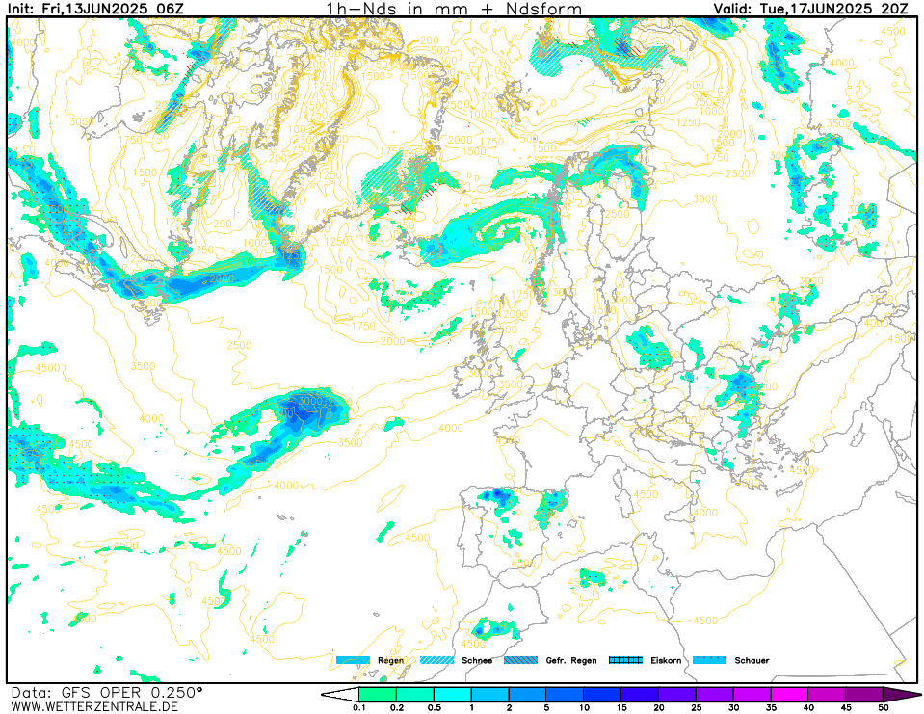924x714 pixels.
Task: Click the Schnee hatched legend swatch
Action: [x=436, y=660]
